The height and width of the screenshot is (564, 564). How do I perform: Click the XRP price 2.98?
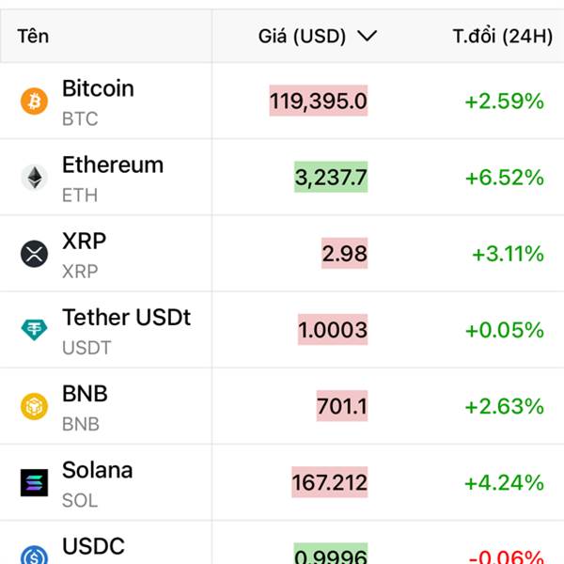pos(345,253)
